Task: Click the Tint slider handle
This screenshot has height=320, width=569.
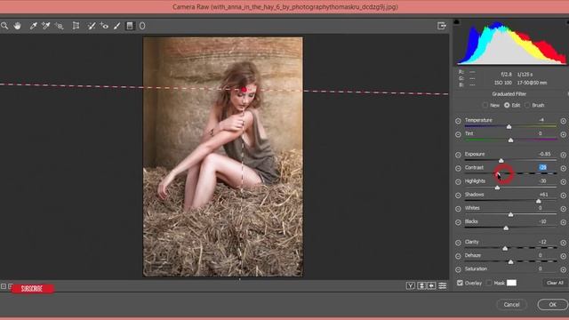Action: (510, 140)
